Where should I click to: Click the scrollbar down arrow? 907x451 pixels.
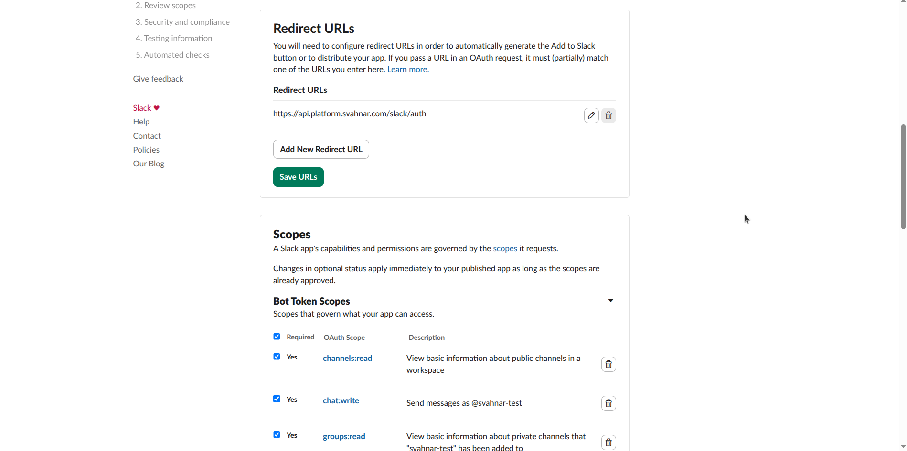[903, 447]
